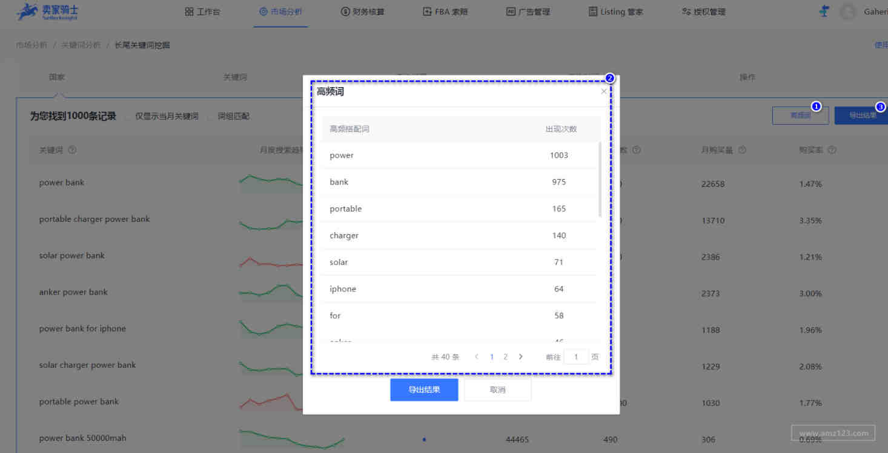The width and height of the screenshot is (888, 453).
Task: Go to previous page in dialog pagination
Action: pyautogui.click(x=477, y=357)
